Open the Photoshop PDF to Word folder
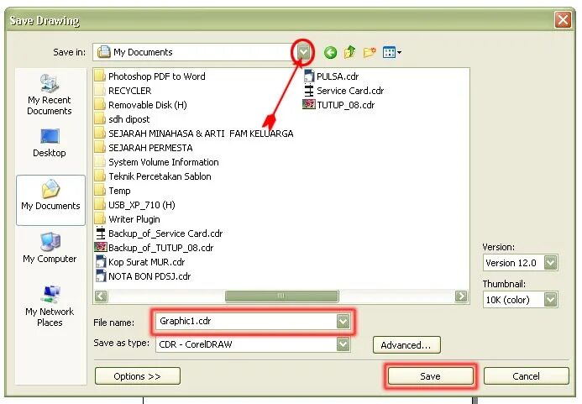582x404 pixels. [x=150, y=76]
